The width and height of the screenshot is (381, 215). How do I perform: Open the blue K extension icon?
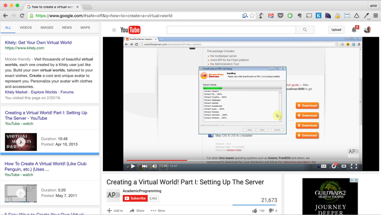point(318,16)
